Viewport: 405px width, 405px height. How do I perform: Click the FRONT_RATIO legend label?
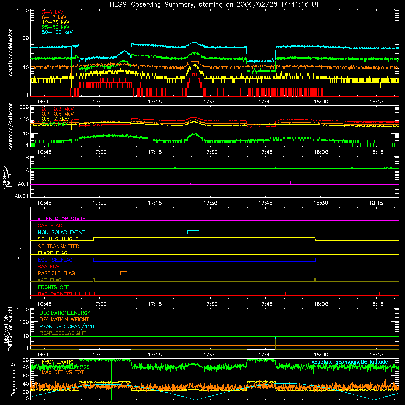point(58,362)
